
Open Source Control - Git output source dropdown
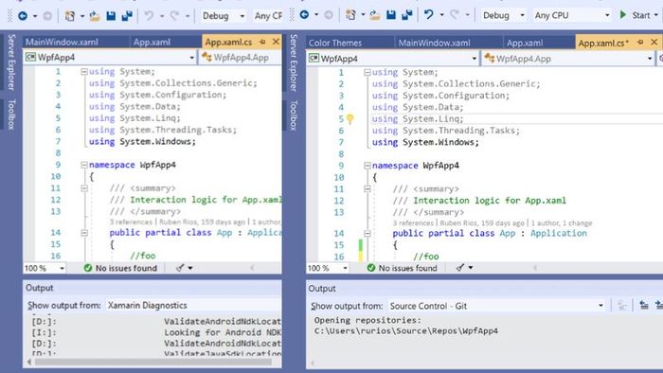point(497,306)
